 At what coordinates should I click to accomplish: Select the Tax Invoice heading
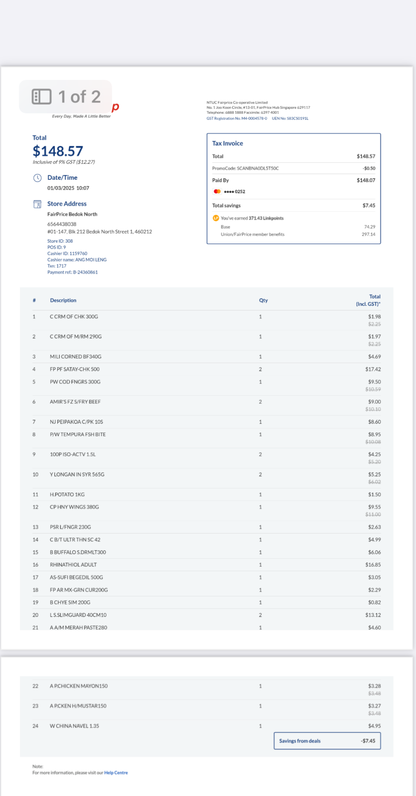(x=228, y=143)
